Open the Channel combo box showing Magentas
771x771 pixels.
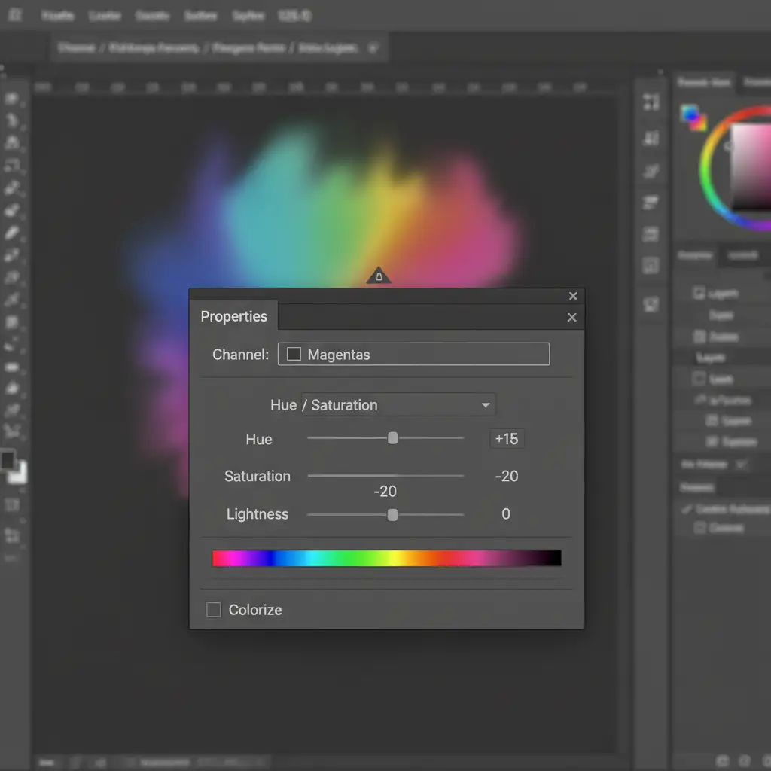413,354
